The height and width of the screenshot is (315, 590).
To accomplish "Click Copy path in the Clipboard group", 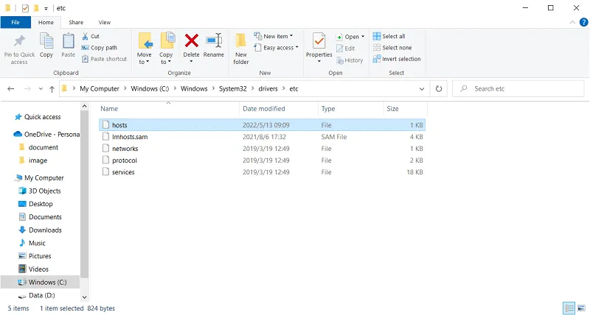I will pyautogui.click(x=103, y=48).
